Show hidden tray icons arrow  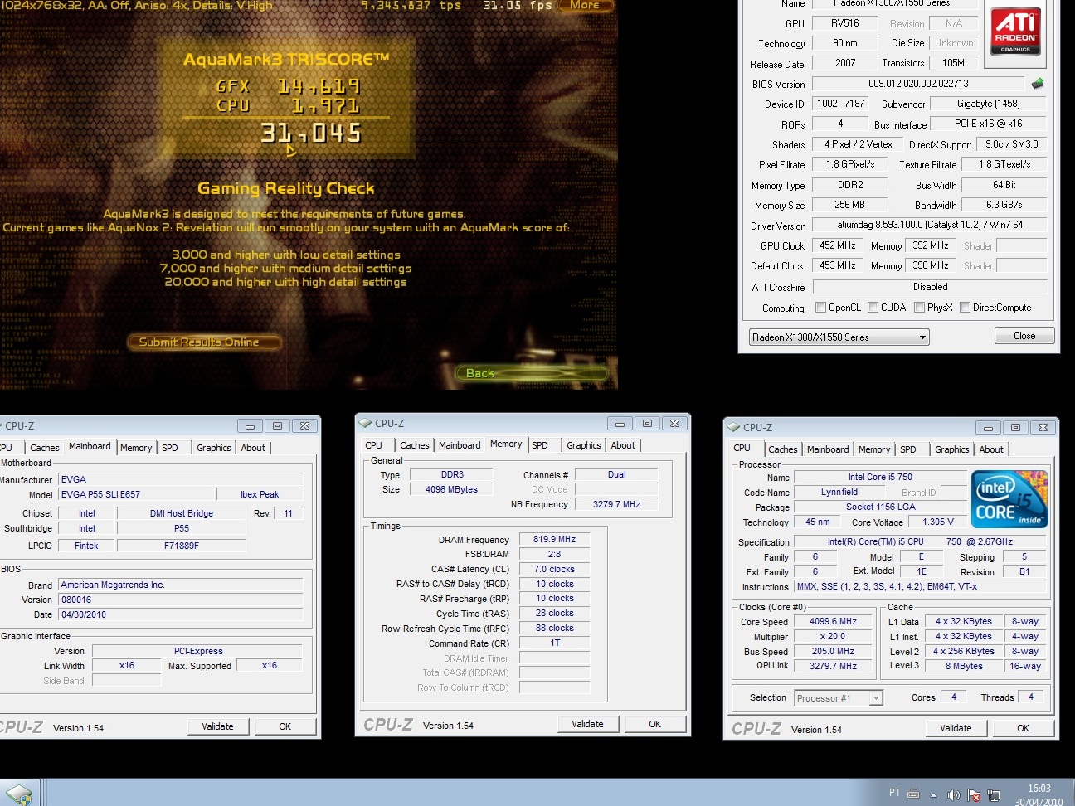934,794
